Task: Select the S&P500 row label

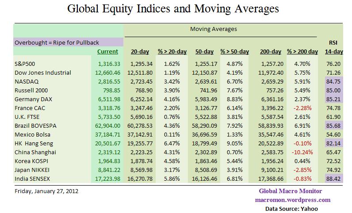Action: [25, 64]
